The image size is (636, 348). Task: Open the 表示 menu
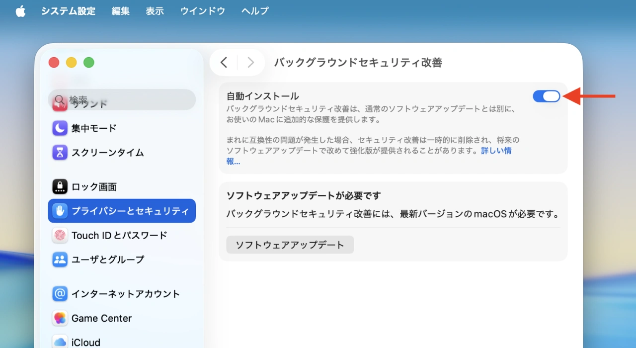click(x=155, y=11)
